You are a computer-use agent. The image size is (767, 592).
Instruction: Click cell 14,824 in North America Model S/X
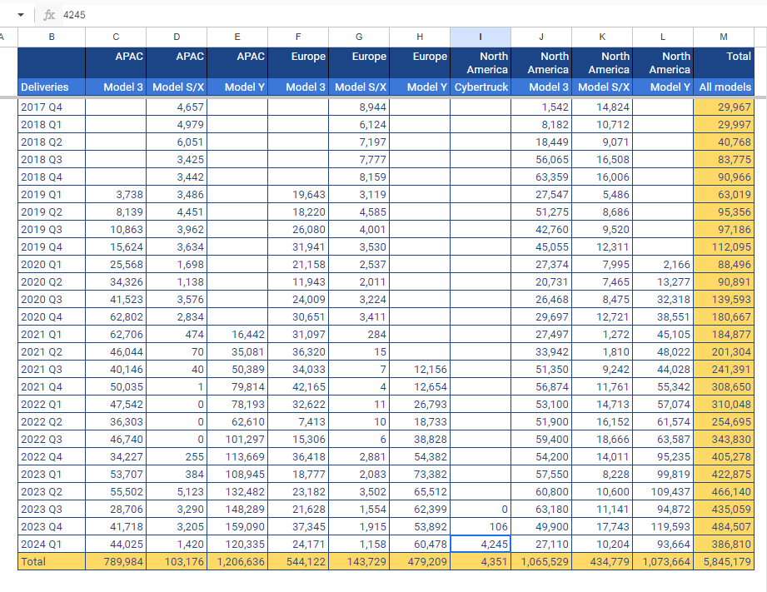point(602,107)
